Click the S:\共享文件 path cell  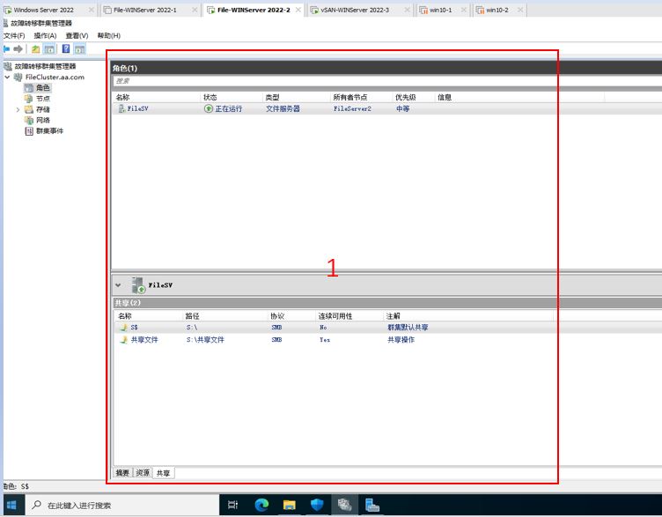point(205,340)
